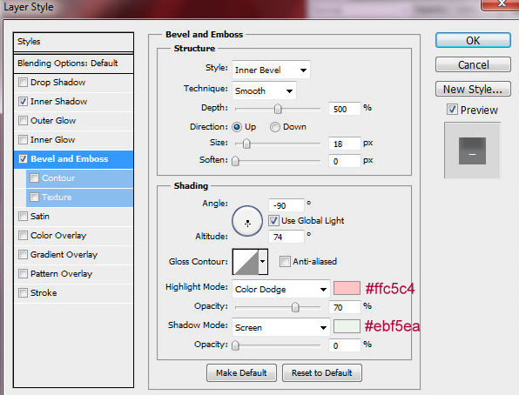
Task: Select the Down direction radio button
Action: (x=274, y=127)
